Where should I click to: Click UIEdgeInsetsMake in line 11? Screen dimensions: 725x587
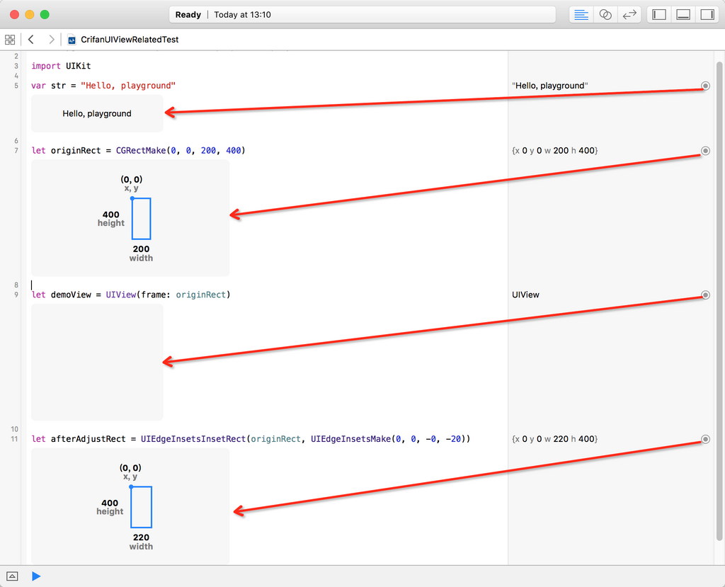coord(350,439)
